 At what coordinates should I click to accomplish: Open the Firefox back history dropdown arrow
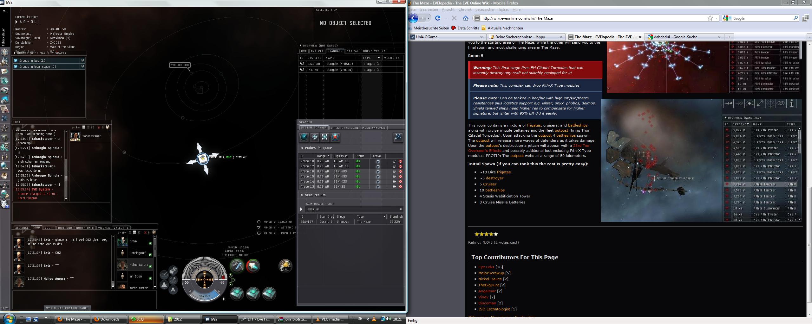[429, 18]
